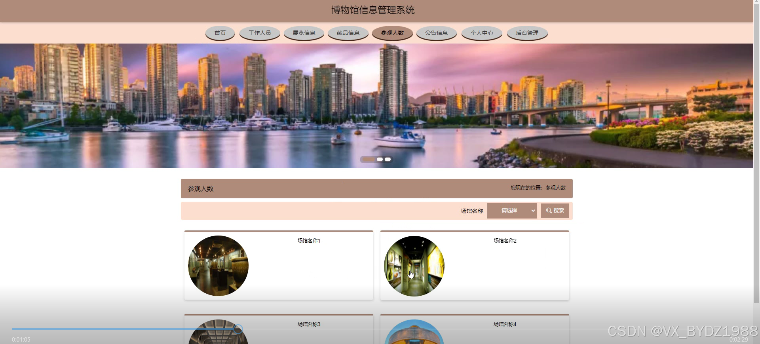Click the 场馆名称2 title text
Image resolution: width=760 pixels, height=344 pixels.
click(x=505, y=241)
